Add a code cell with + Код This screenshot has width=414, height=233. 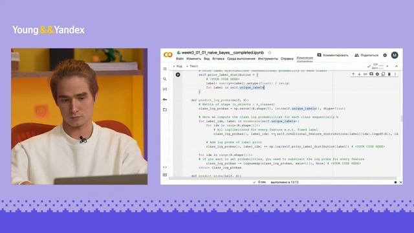pos(178,66)
